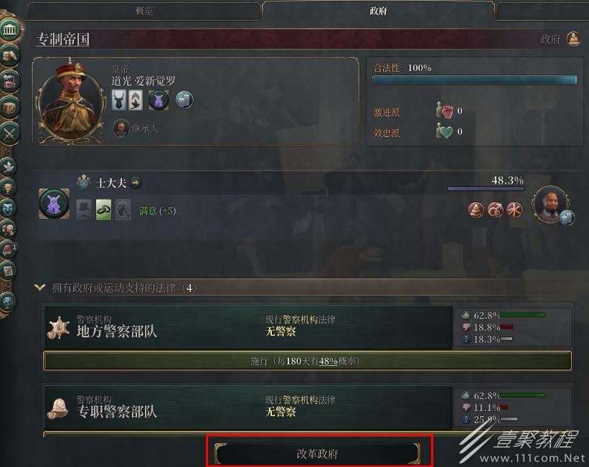Screen dimensions: 589x467
Task: Open the culture theater mask sidebar icon
Action: 9,208
